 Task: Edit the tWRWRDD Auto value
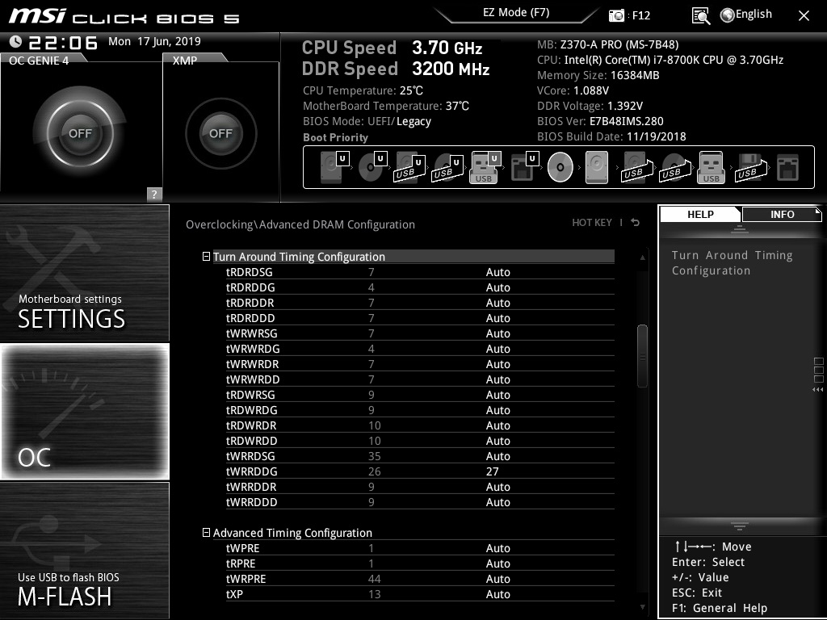coord(497,379)
